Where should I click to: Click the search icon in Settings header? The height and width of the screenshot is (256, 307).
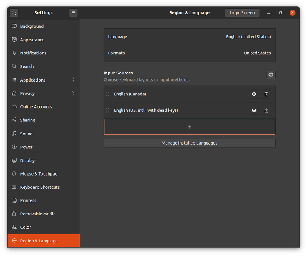pyautogui.click(x=14, y=13)
